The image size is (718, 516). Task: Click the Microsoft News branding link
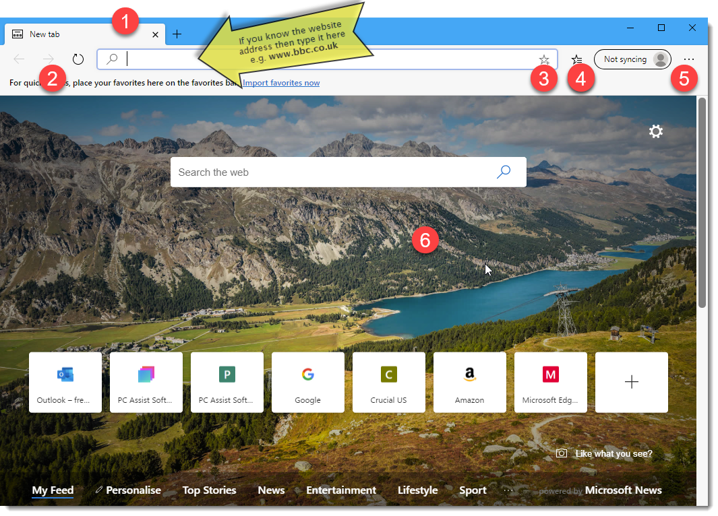pos(623,490)
